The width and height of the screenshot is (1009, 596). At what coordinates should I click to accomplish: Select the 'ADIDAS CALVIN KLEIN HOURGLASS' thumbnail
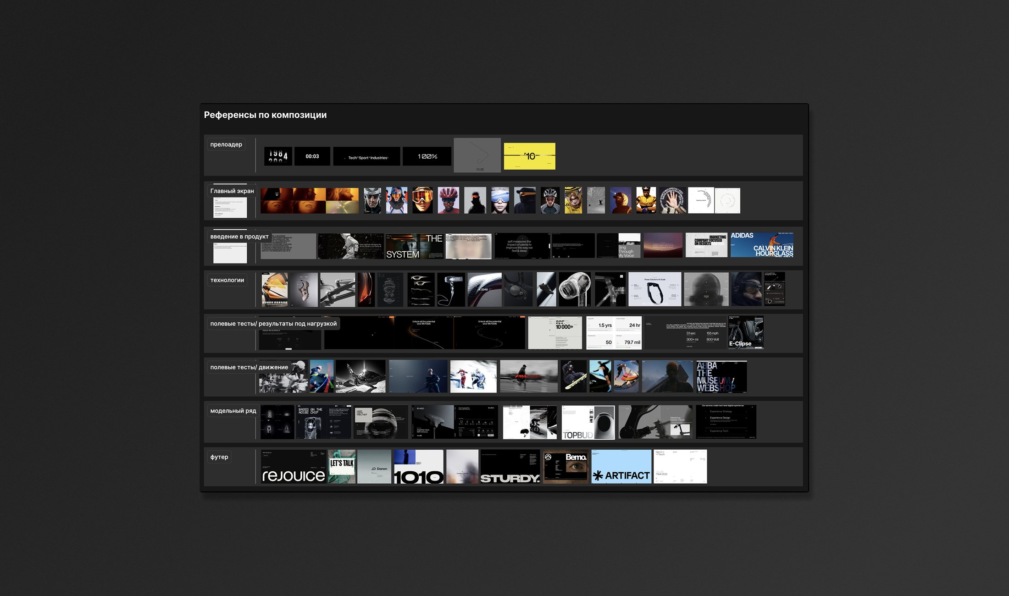(762, 245)
